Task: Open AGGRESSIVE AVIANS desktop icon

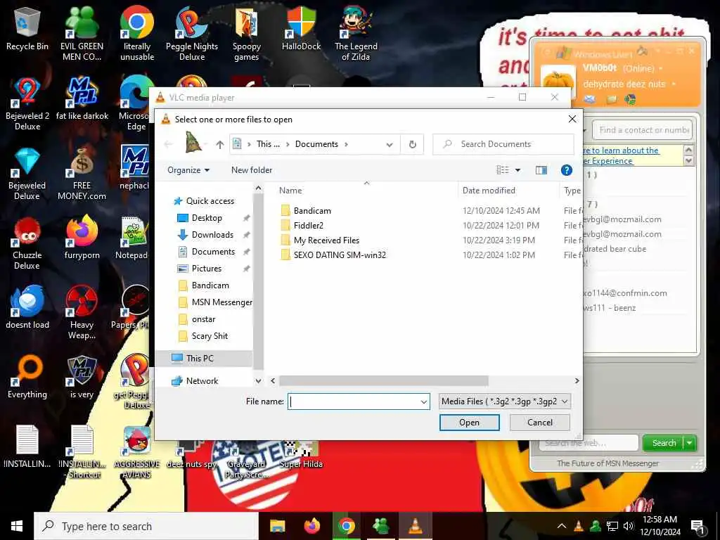Action: point(137,452)
